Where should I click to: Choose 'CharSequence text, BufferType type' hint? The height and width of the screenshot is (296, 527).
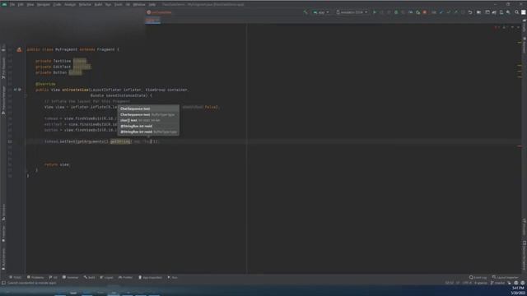[148, 114]
